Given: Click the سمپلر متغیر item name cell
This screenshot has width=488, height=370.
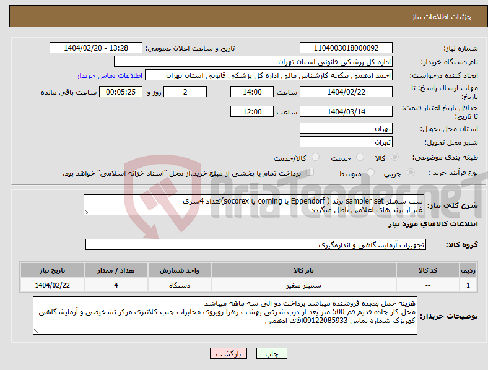Looking at the screenshot, I should [303, 285].
